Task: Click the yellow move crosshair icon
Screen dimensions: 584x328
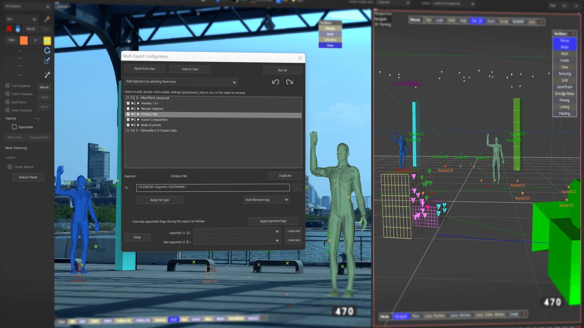Action: [x=47, y=40]
